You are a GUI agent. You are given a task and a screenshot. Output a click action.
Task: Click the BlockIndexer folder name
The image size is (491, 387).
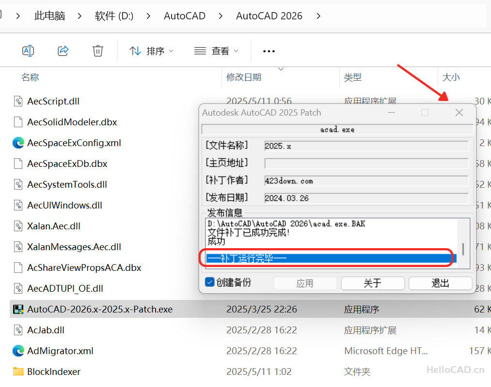tap(54, 372)
